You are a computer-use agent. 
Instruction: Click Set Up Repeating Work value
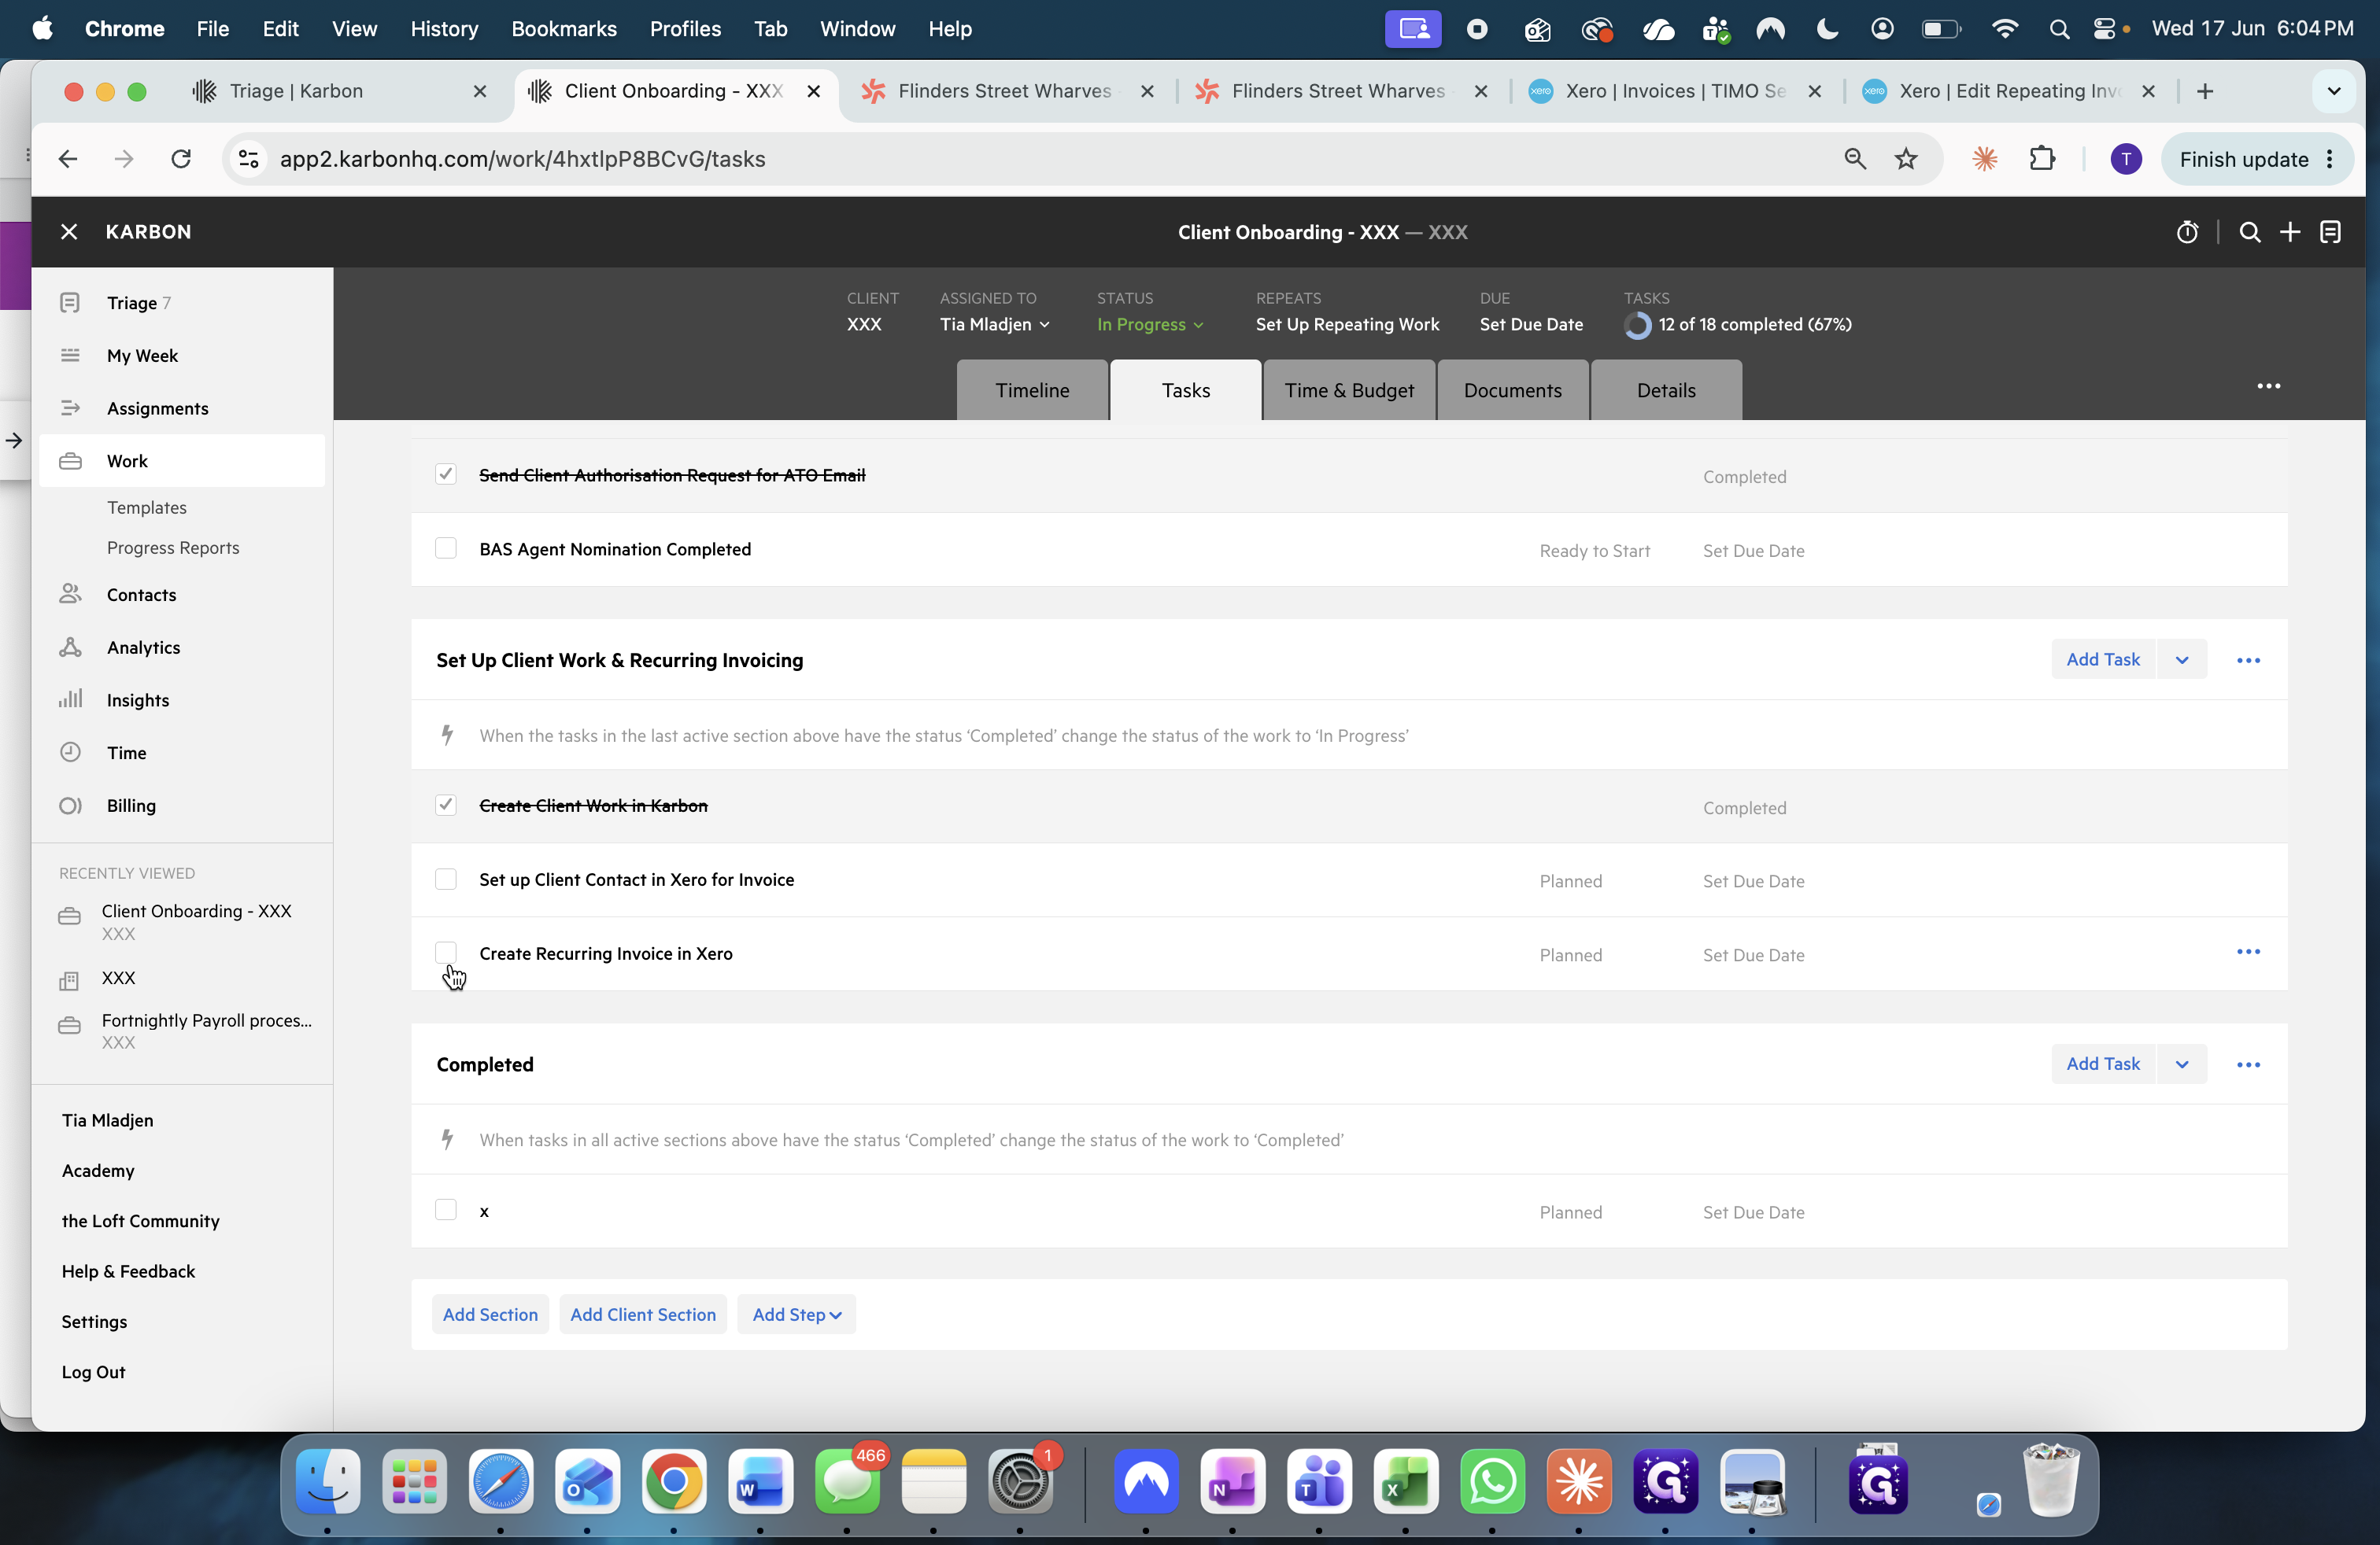tap(1347, 325)
